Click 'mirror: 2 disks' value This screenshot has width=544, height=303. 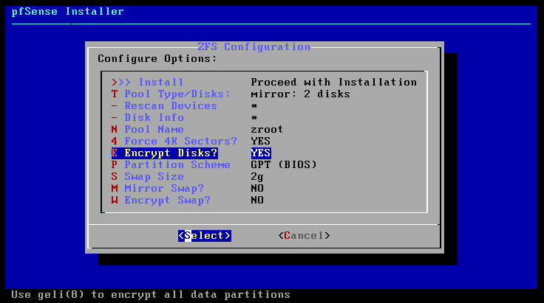click(x=300, y=94)
